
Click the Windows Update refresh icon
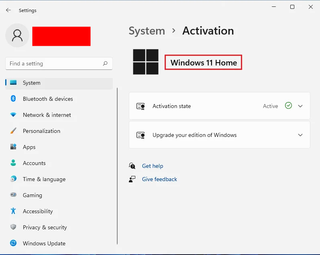[x=13, y=243]
